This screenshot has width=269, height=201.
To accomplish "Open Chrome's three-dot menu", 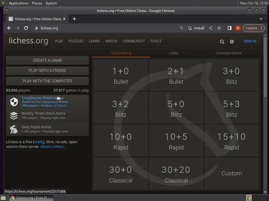I will [261, 28].
